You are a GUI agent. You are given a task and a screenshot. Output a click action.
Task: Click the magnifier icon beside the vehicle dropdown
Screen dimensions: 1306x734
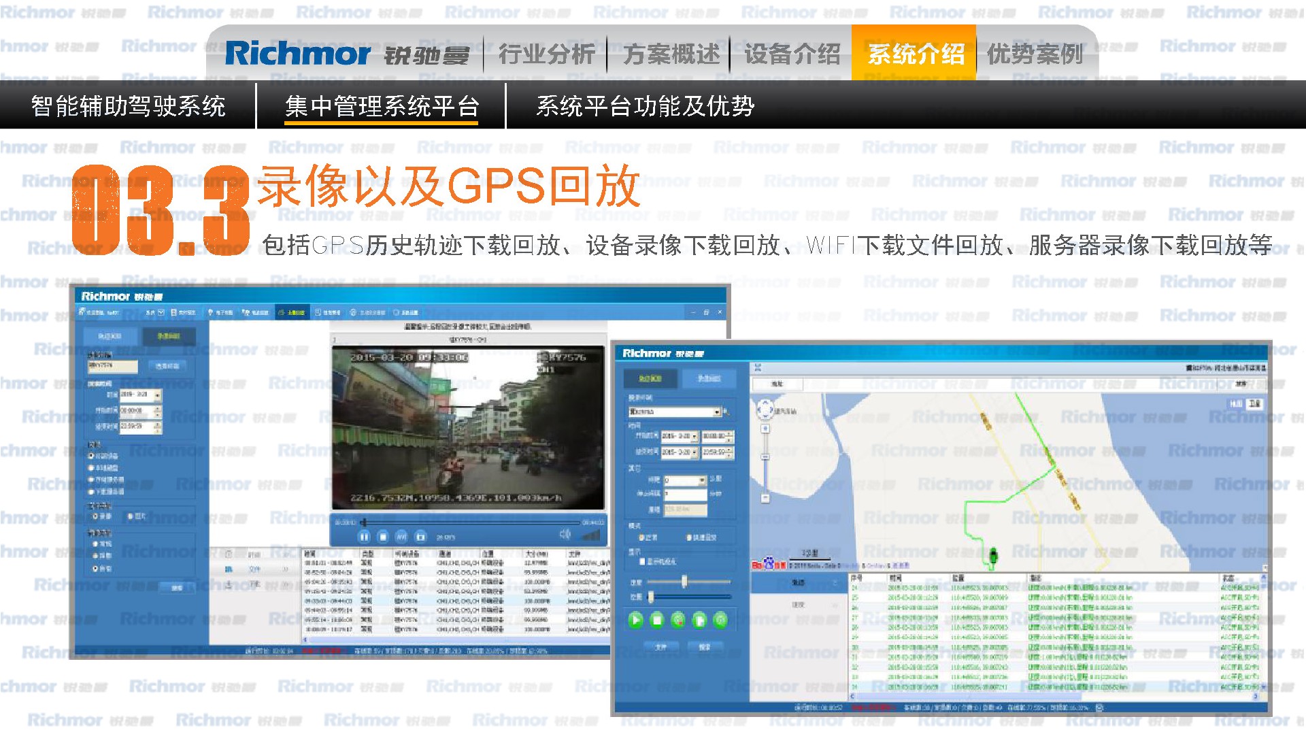(x=726, y=412)
